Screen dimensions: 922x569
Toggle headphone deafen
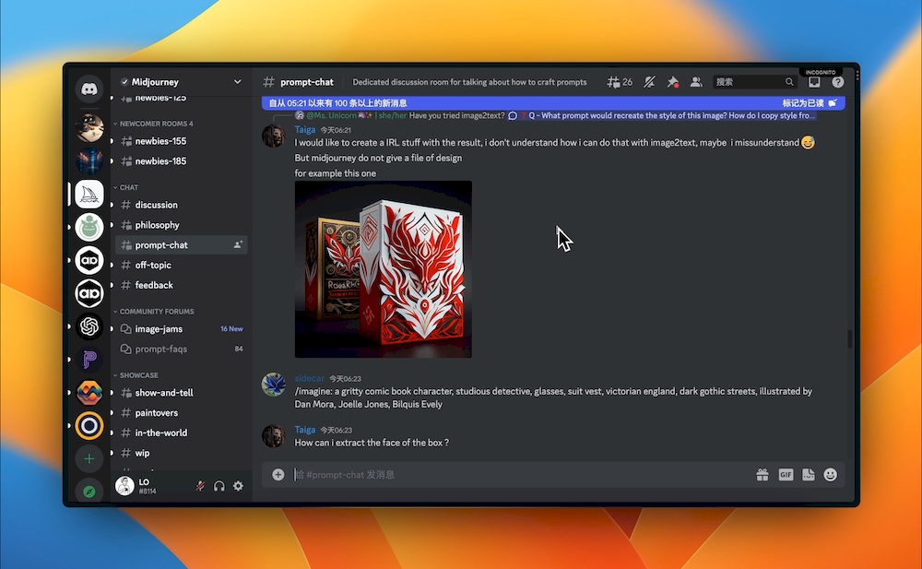(x=219, y=486)
